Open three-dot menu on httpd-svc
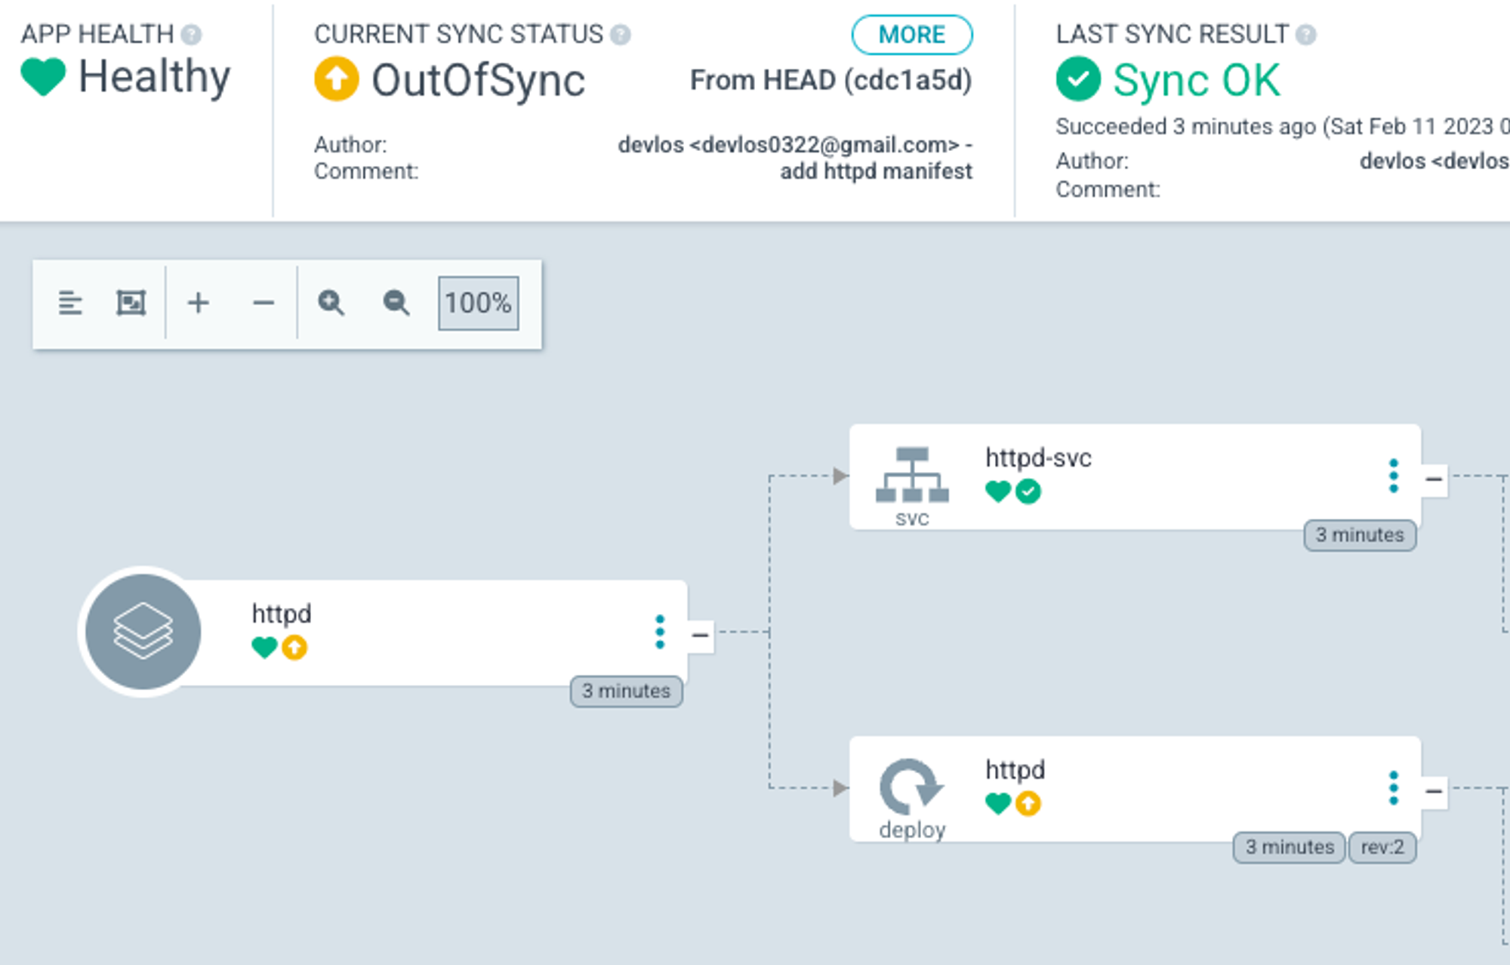1510x965 pixels. coord(1394,476)
